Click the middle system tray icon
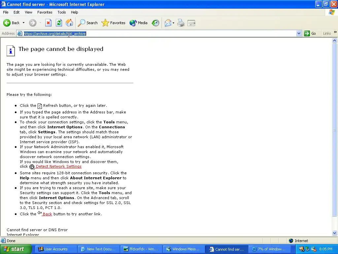The image size is (338, 254). coord(307,249)
